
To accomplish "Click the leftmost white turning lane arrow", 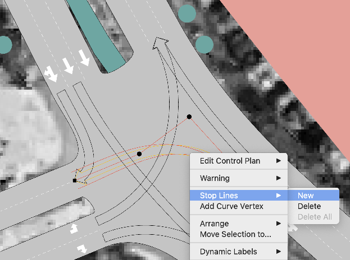I will 51,73.
